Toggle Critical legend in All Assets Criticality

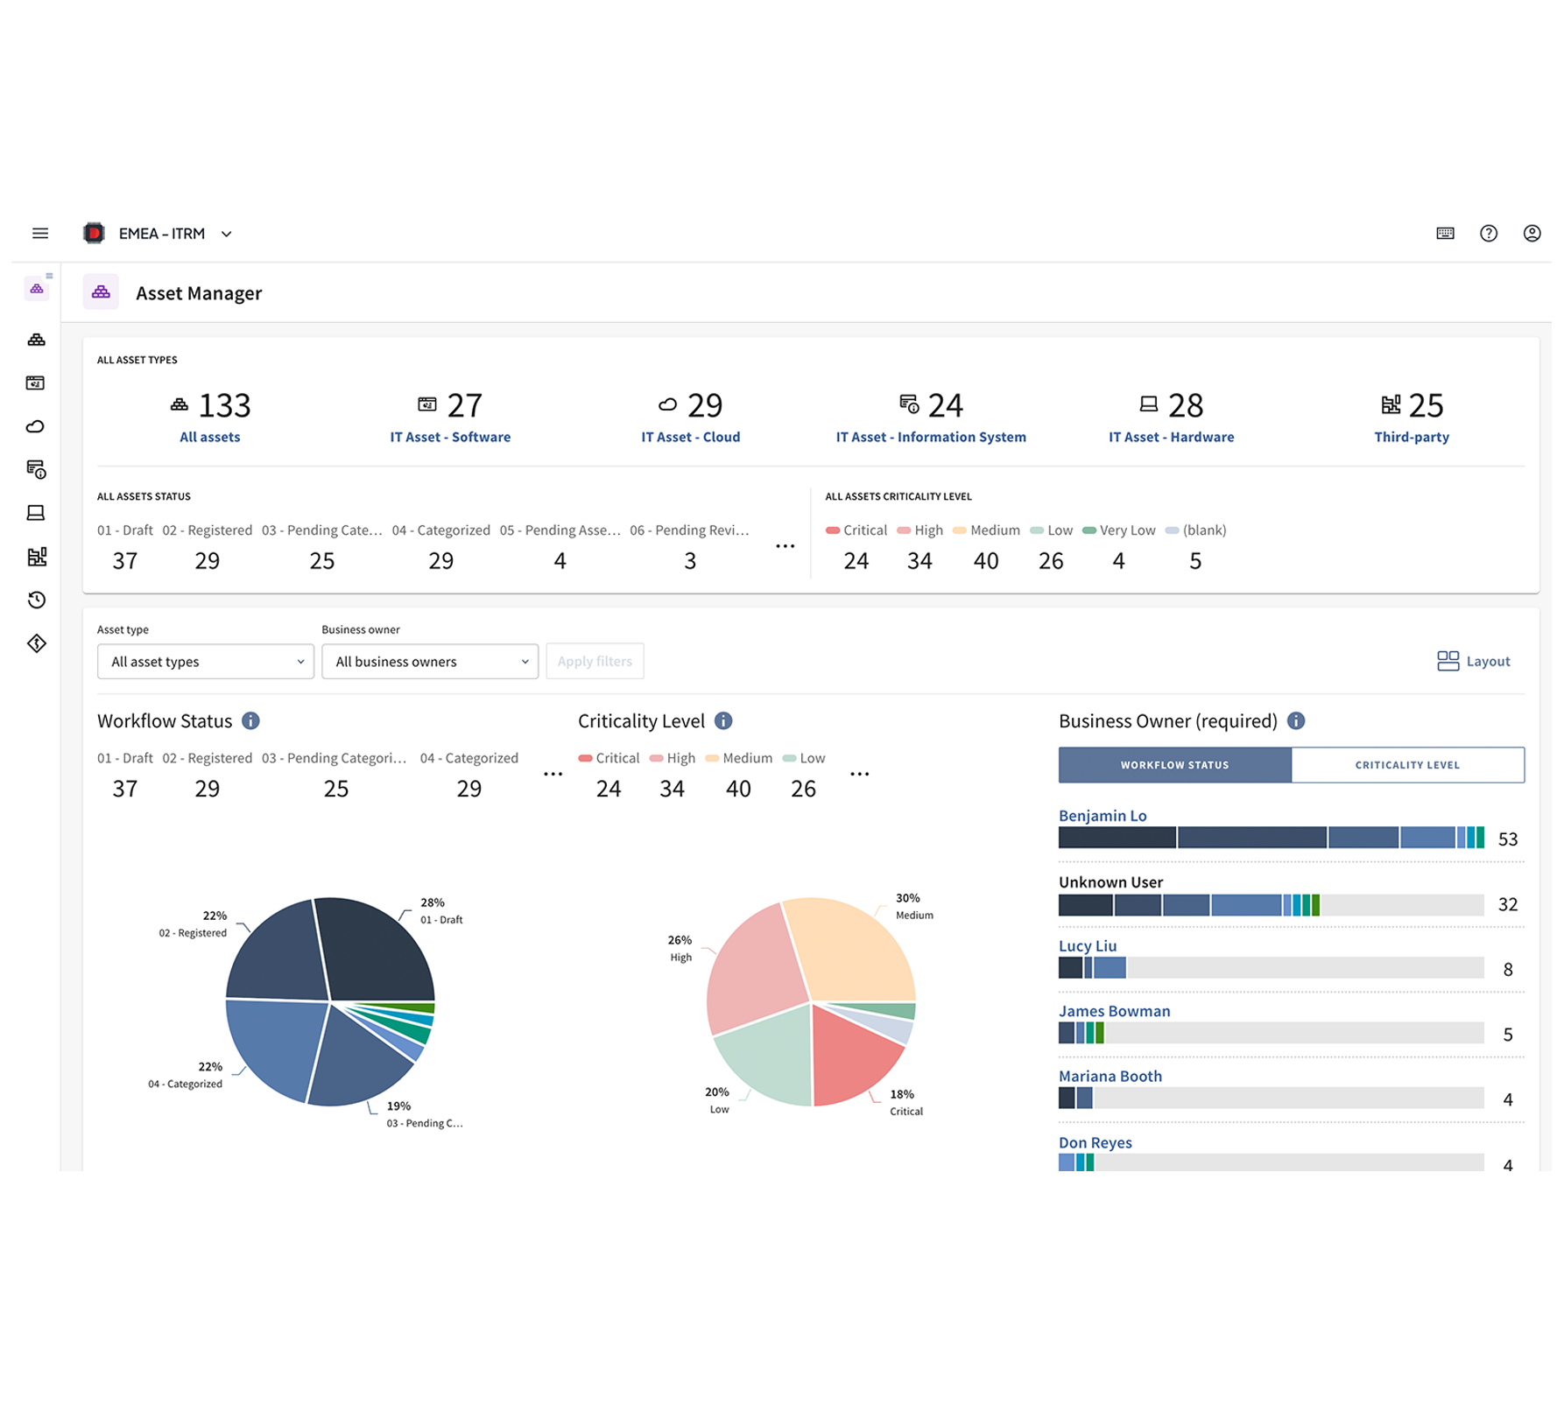pyautogui.click(x=856, y=530)
